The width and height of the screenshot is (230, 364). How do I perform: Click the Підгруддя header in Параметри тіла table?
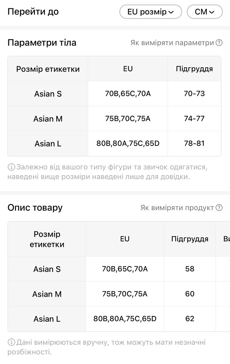pos(194,69)
